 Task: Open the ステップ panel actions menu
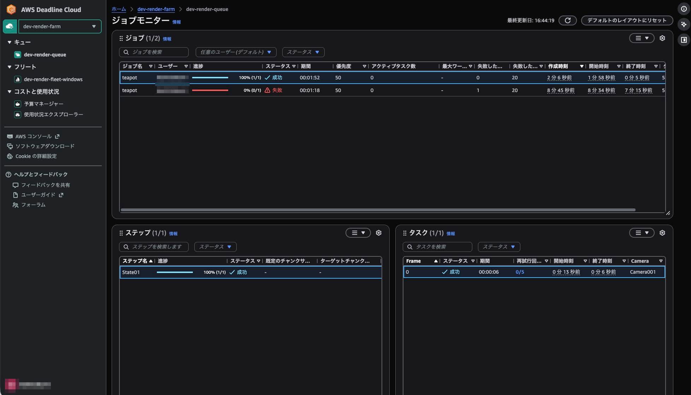[358, 233]
